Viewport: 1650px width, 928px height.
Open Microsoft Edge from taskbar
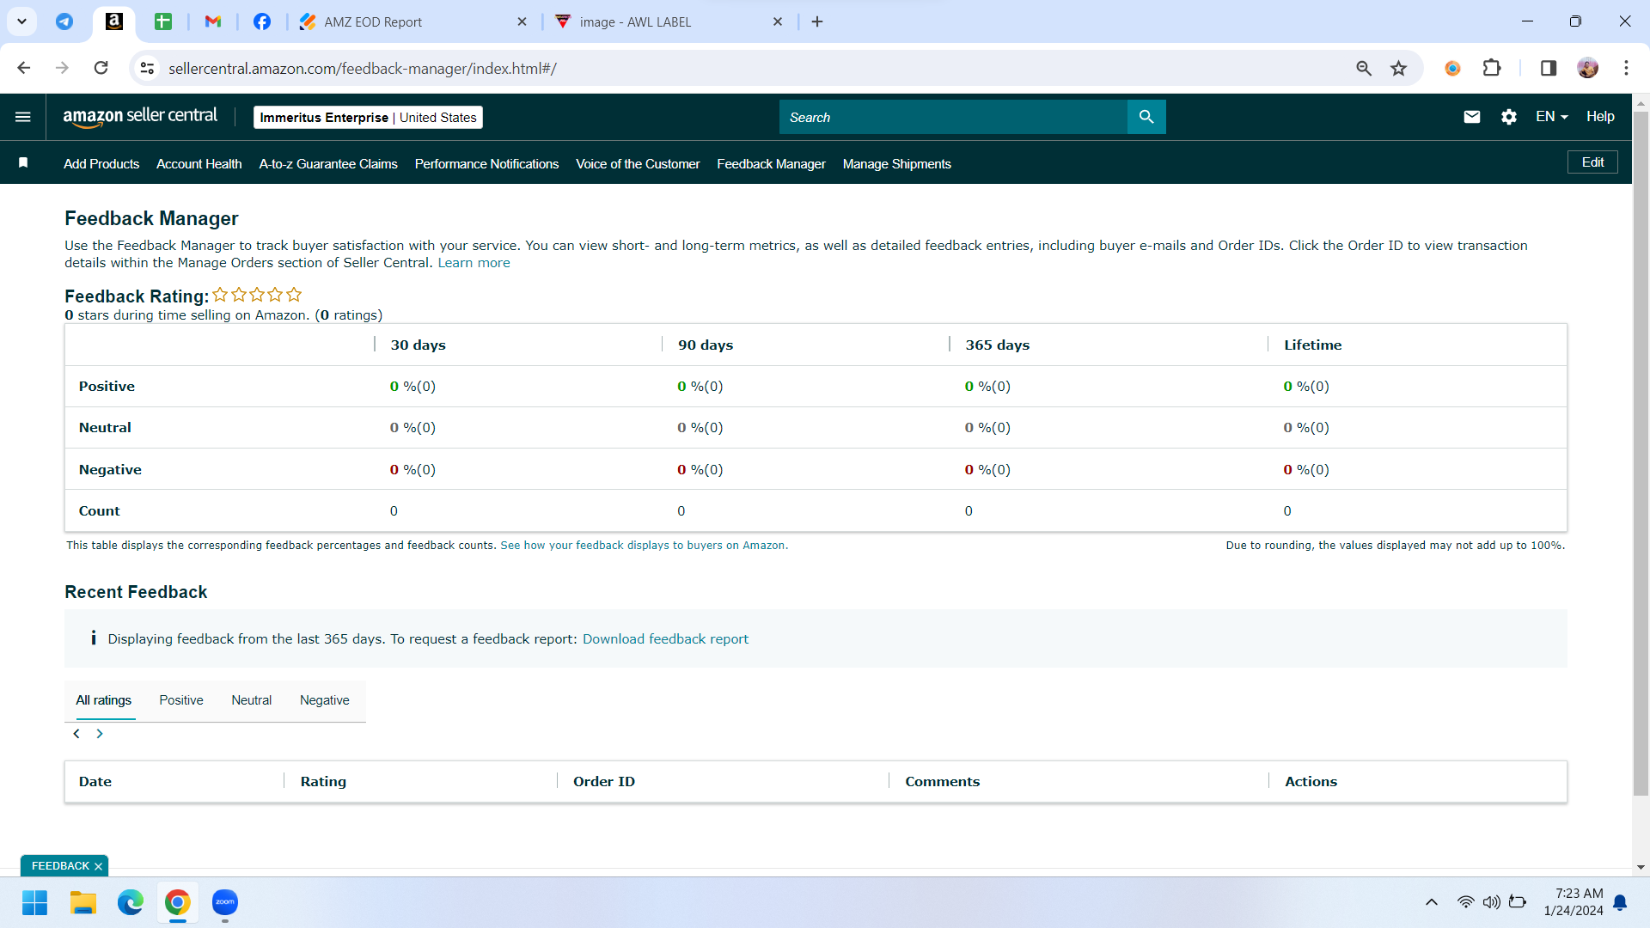pos(131,902)
